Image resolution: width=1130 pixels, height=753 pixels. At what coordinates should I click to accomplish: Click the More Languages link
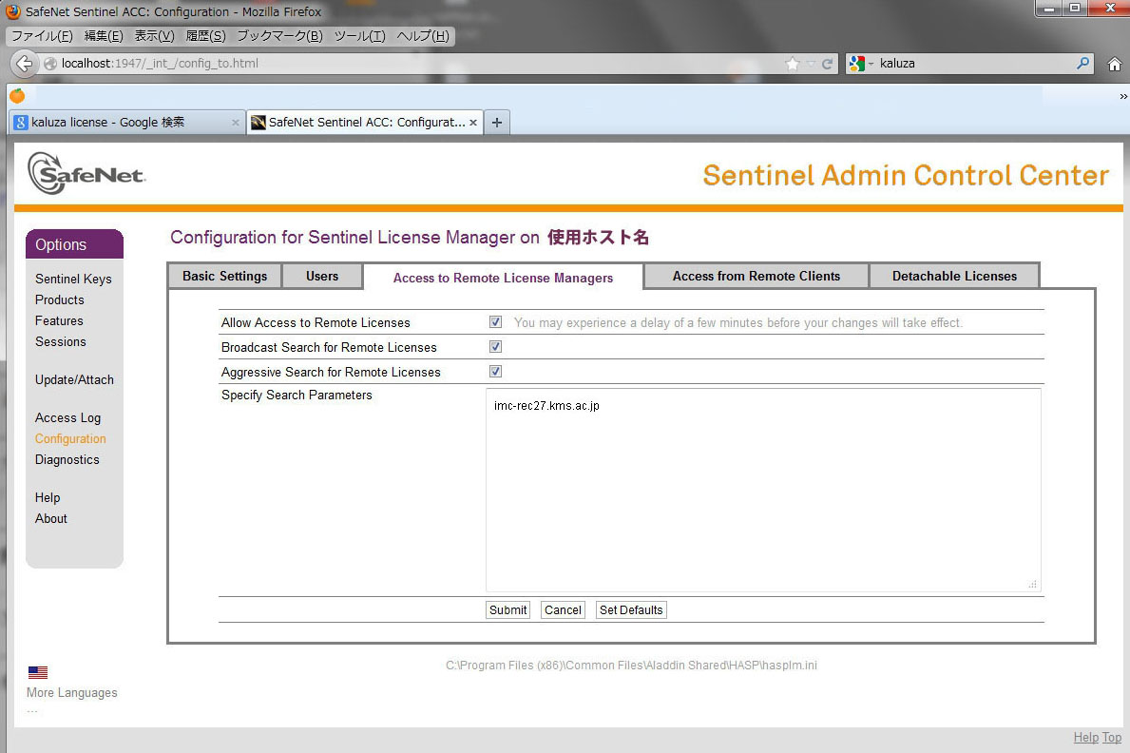tap(72, 693)
